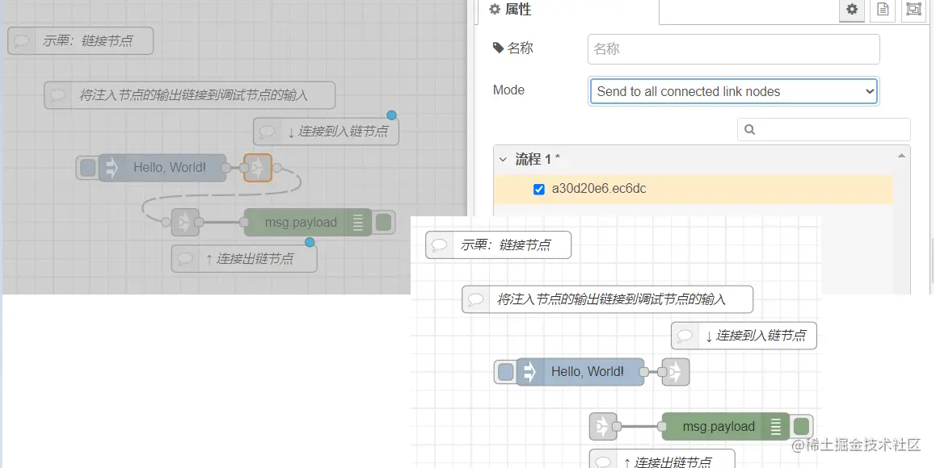Open the Mode dropdown 'Send to all connected link nodes'

(x=733, y=91)
